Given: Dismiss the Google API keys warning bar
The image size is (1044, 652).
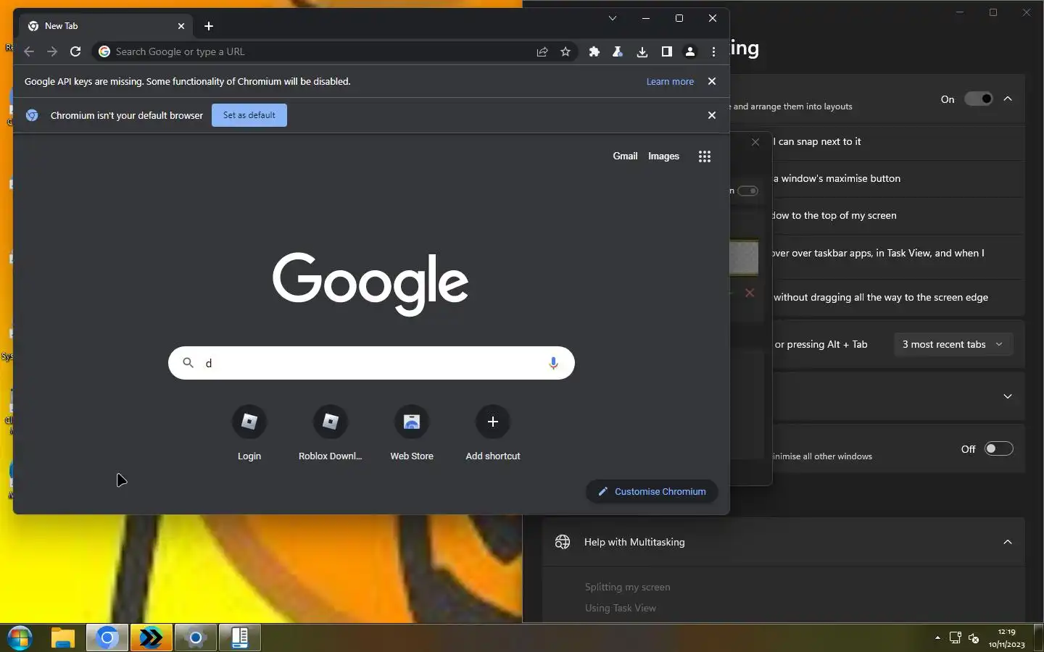Looking at the screenshot, I should 712,81.
